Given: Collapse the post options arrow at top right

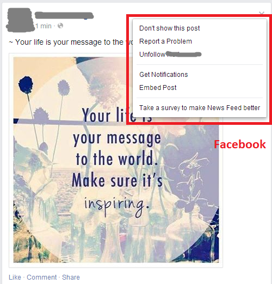Looking at the screenshot, I should coord(262,13).
